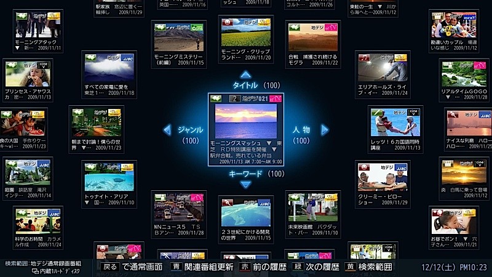Image resolution: width=492 pixels, height=277 pixels.
Task: Open the クリーミー・ピローショー recording
Action: (383, 184)
